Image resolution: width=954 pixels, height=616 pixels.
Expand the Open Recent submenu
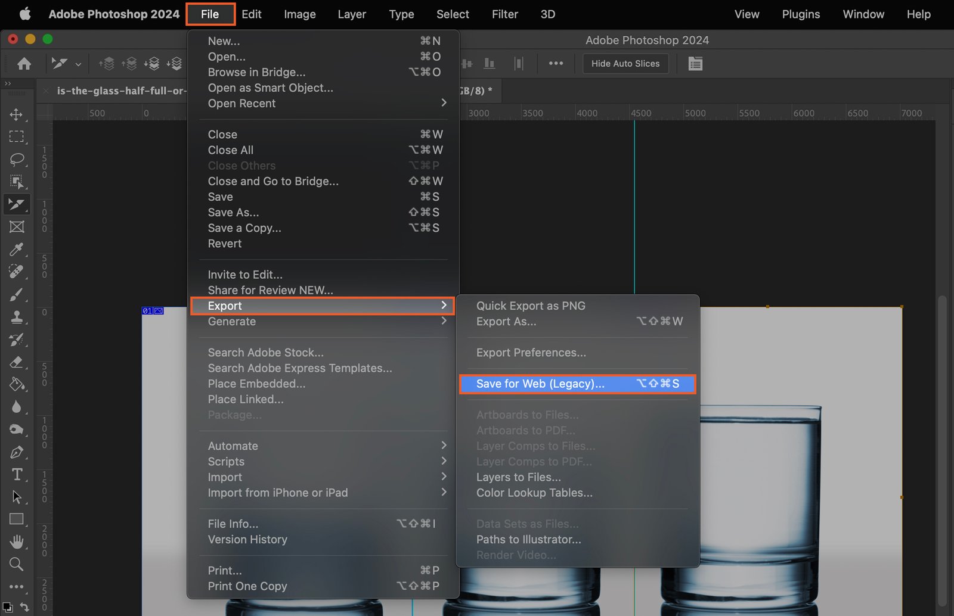443,103
